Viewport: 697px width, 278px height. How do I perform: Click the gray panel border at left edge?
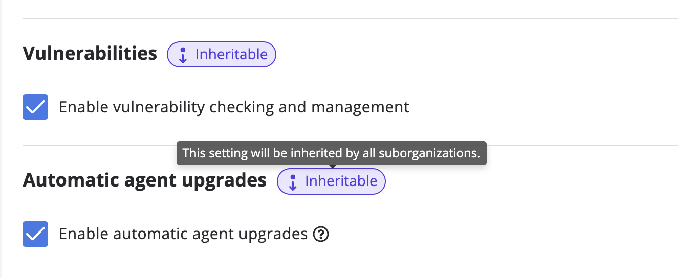pos(1,139)
